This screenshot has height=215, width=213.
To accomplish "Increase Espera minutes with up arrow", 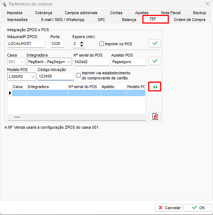I will (x=82, y=42).
